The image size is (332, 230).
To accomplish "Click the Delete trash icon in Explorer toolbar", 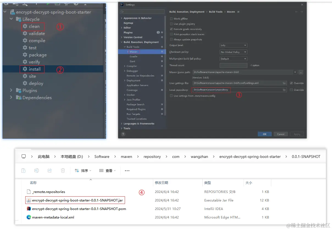I will (x=63, y=171).
